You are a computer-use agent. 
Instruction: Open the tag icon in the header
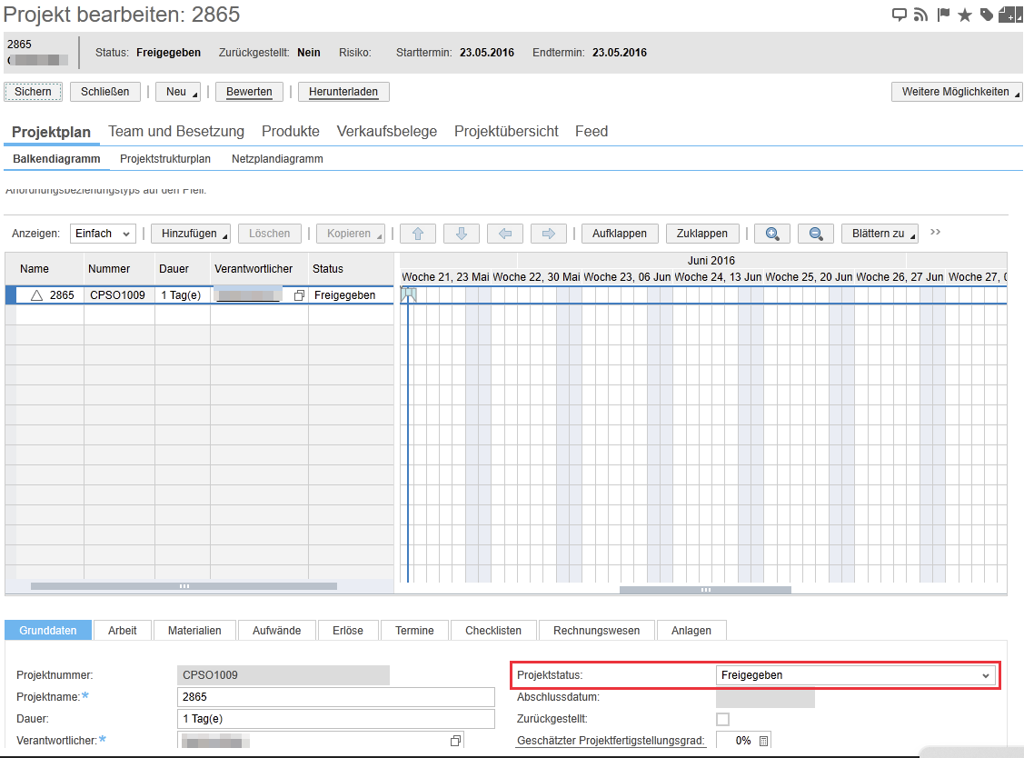click(x=987, y=15)
